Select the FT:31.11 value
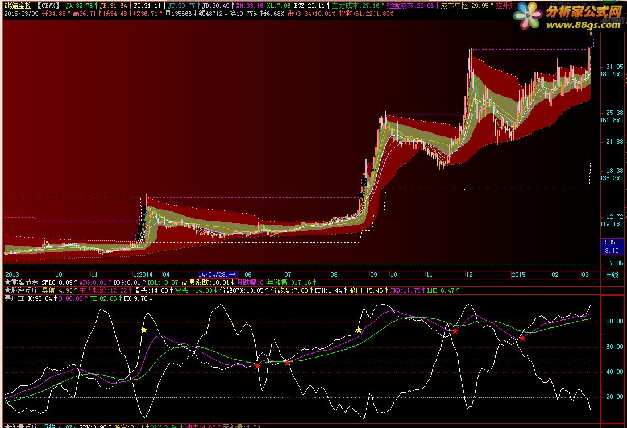Image resolution: width=627 pixels, height=428 pixels. click(x=147, y=6)
